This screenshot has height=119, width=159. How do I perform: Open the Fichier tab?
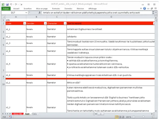click(x=6, y=9)
